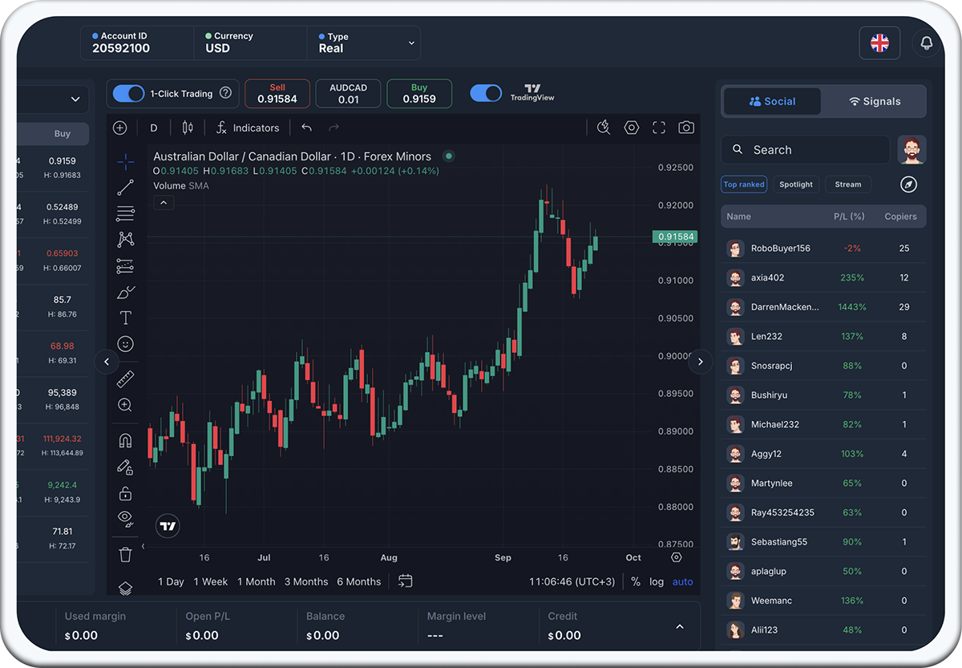Select the text annotation tool

tap(125, 318)
